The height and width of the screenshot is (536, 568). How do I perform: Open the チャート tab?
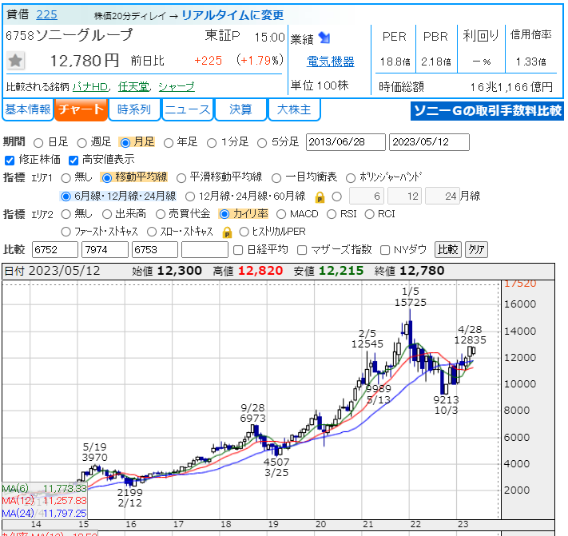pyautogui.click(x=81, y=109)
